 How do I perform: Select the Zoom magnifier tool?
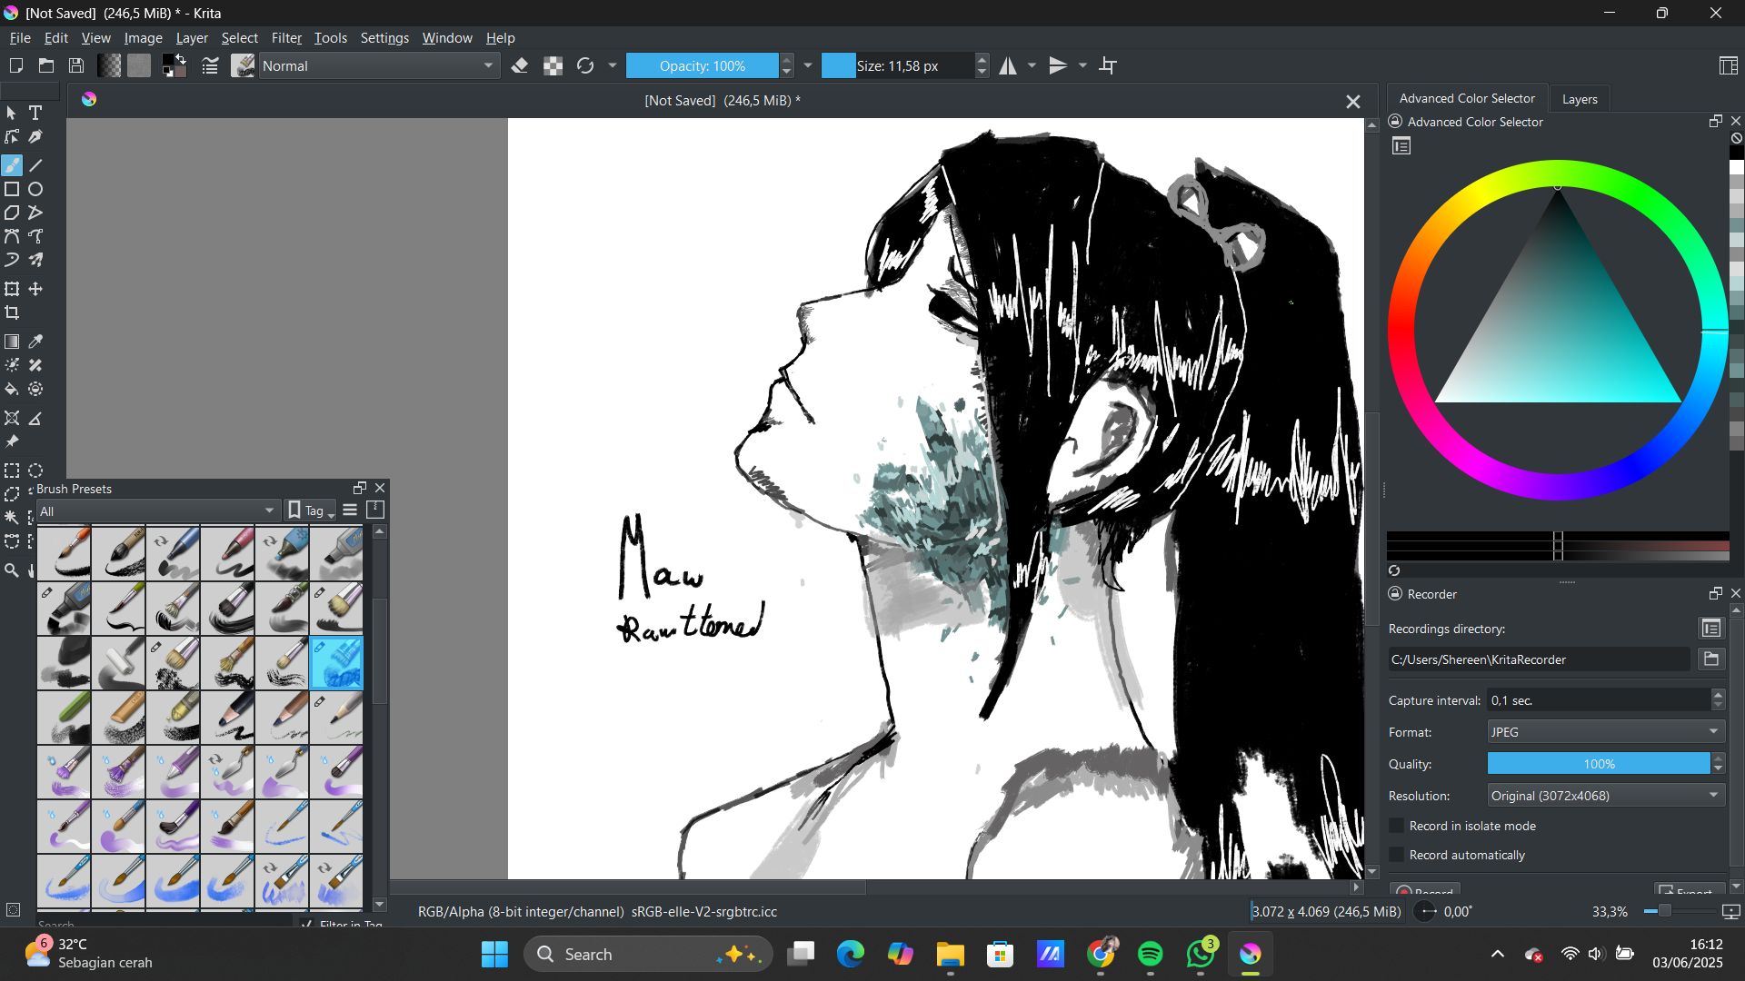[x=12, y=570]
